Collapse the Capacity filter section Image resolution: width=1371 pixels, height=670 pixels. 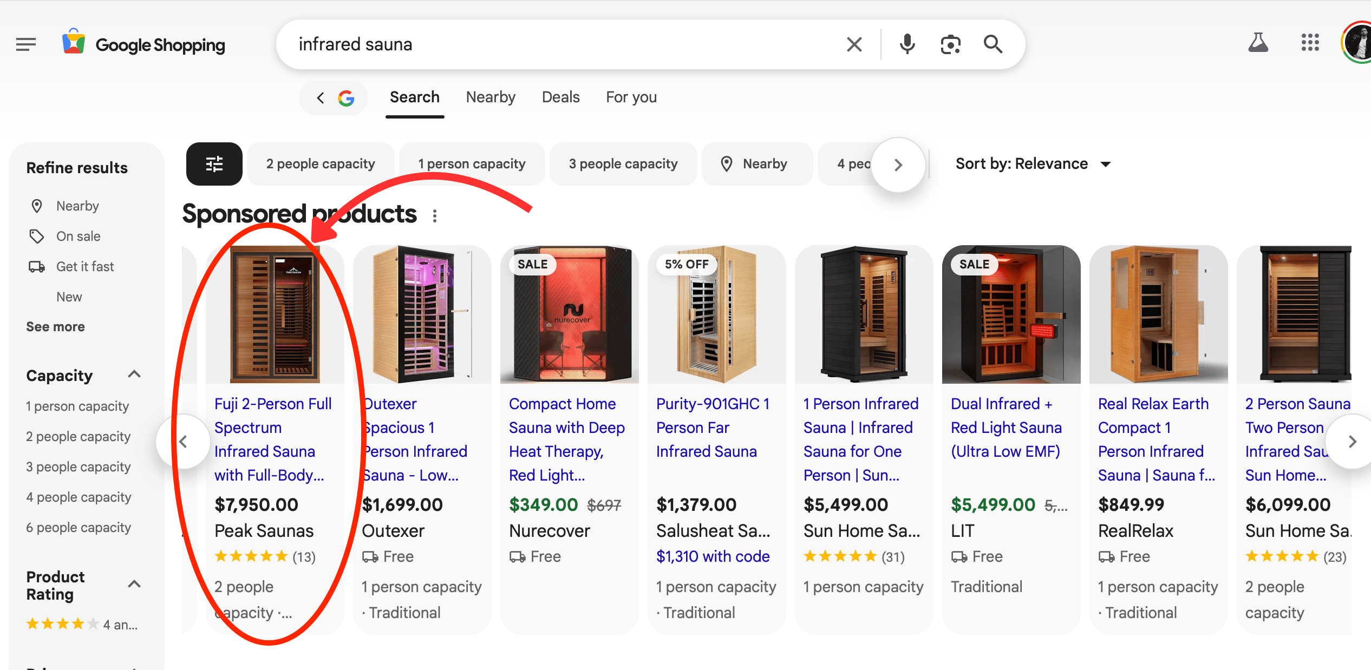click(134, 375)
